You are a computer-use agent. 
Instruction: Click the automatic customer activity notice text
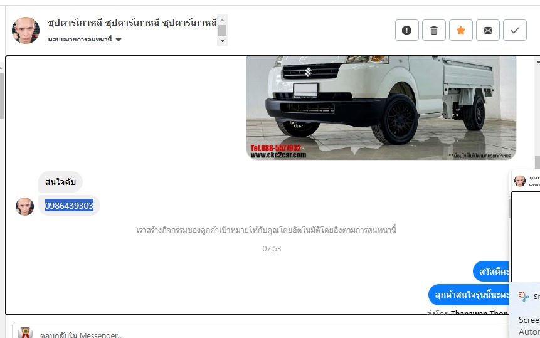tap(266, 230)
